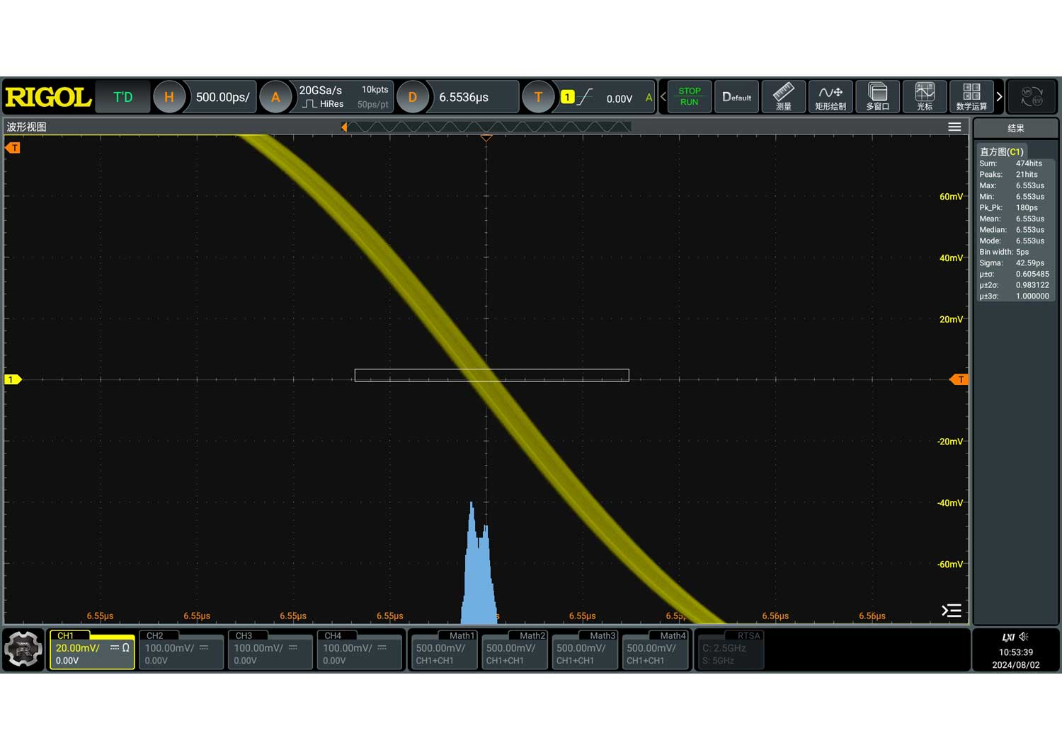Click the waveform memory position overview bar

[487, 127]
